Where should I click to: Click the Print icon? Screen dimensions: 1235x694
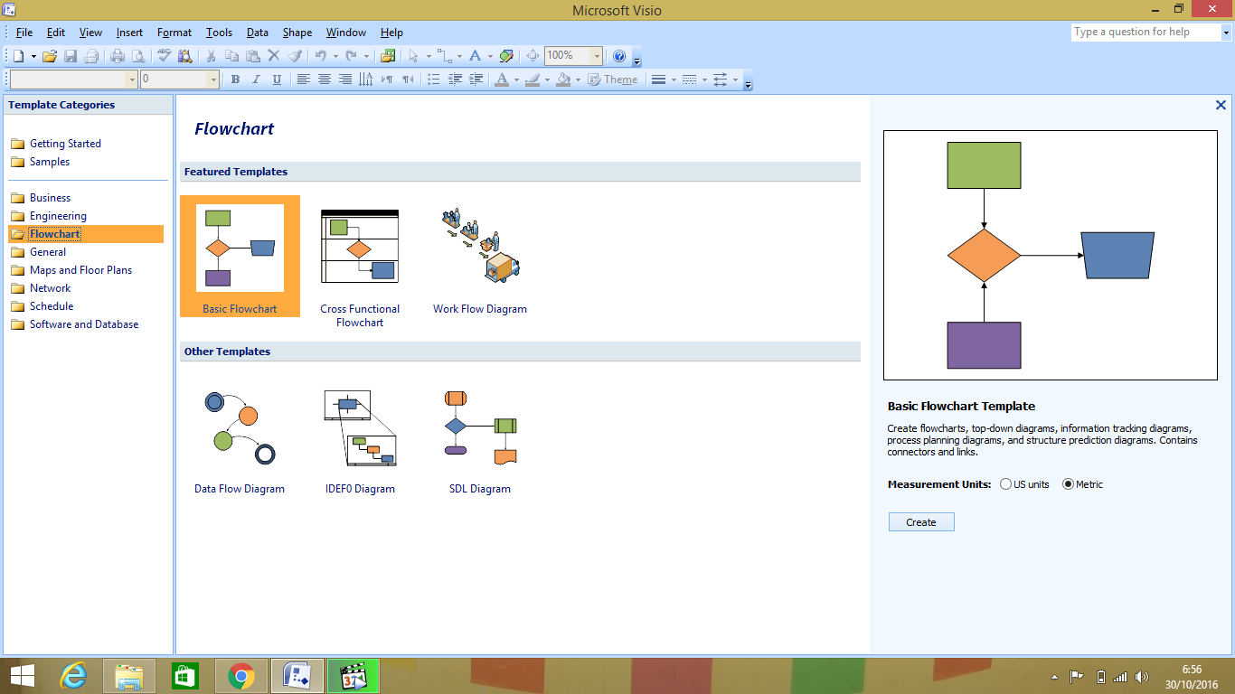[118, 56]
